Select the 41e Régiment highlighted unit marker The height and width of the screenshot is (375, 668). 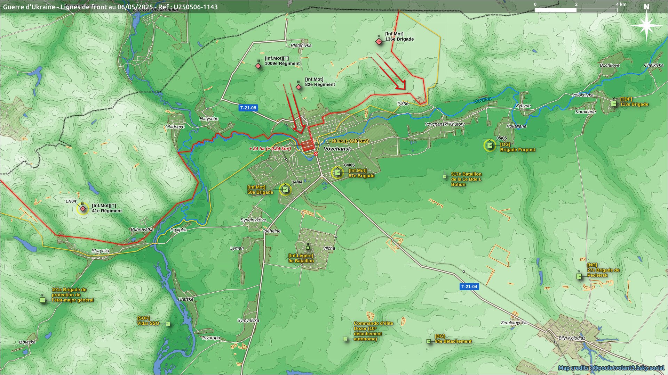[83, 209]
